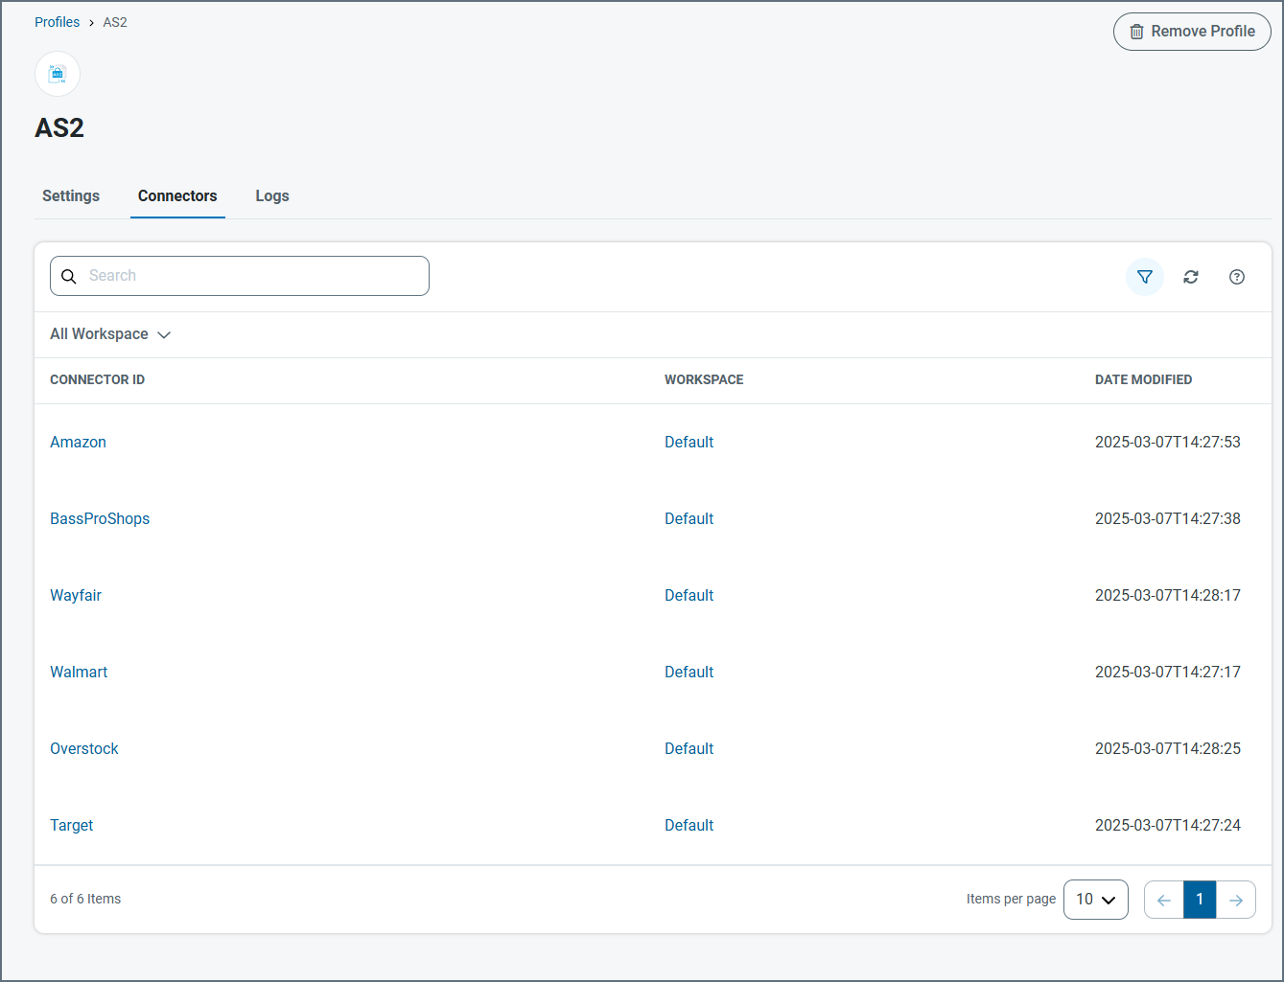Open the help question mark icon
Viewport: 1284px width, 982px height.
point(1236,277)
